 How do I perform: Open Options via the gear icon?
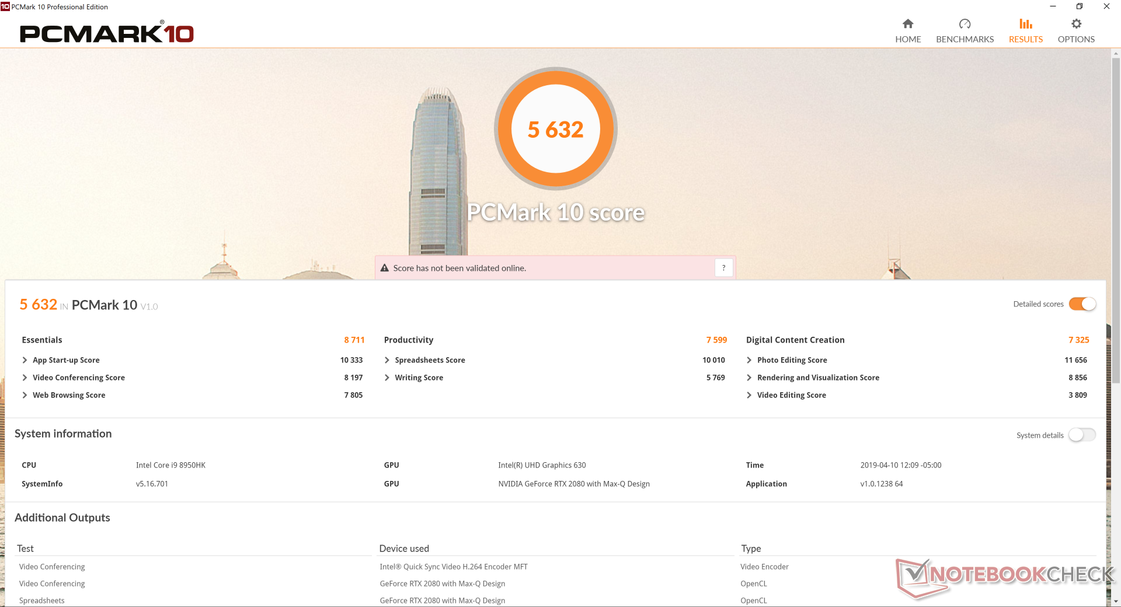[1076, 24]
